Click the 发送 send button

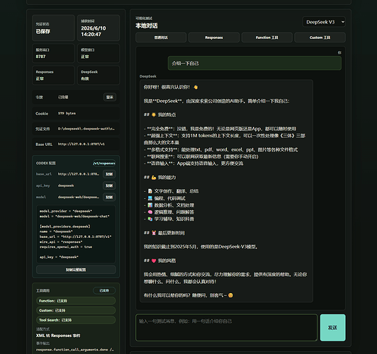click(333, 328)
